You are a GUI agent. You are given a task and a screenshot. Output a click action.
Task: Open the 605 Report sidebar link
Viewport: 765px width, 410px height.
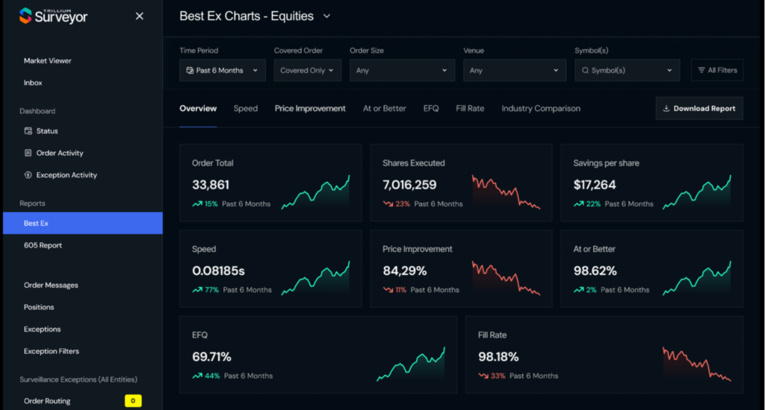(x=43, y=245)
